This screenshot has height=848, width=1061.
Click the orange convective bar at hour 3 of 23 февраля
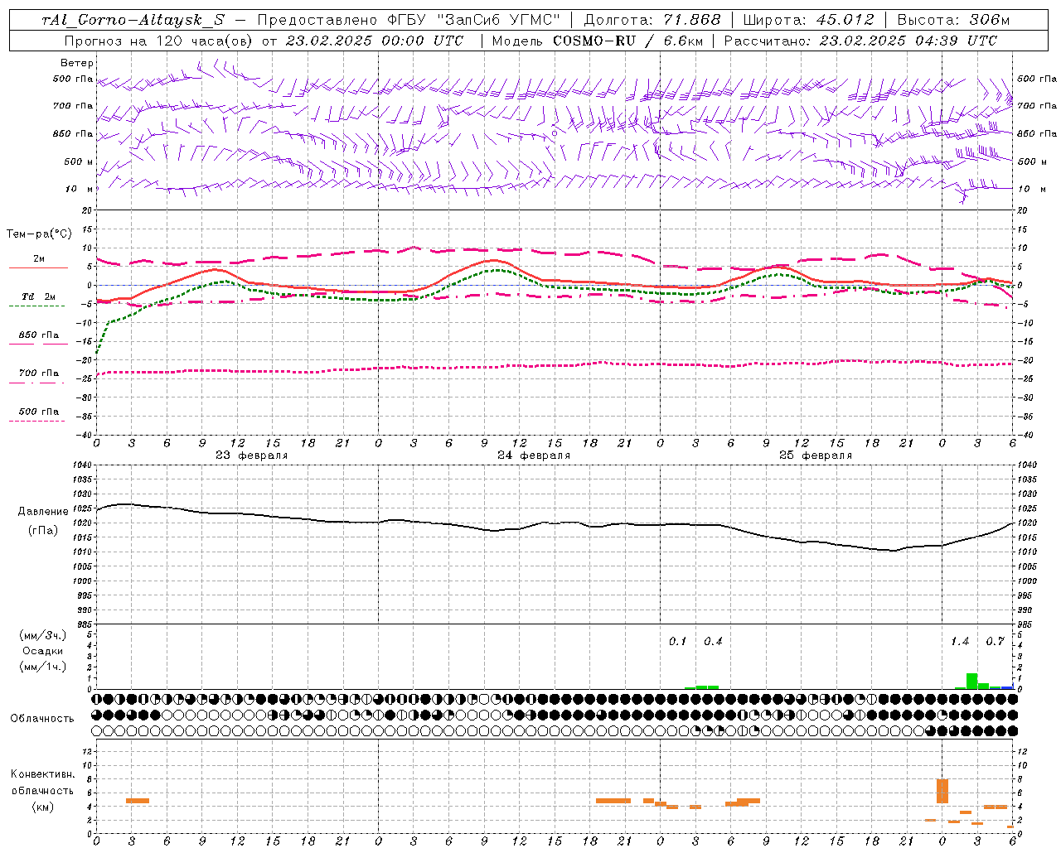click(138, 801)
